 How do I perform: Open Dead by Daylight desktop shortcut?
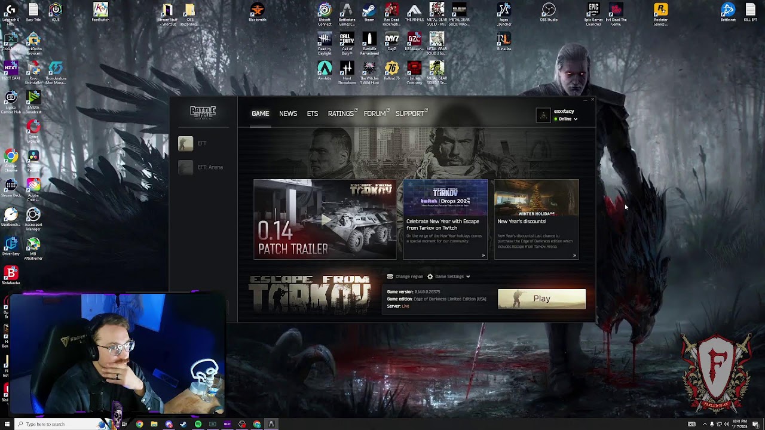click(325, 44)
